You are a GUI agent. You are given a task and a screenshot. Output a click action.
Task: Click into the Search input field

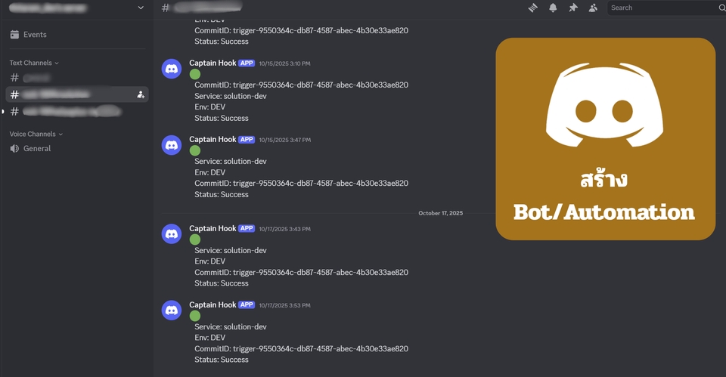(x=662, y=8)
